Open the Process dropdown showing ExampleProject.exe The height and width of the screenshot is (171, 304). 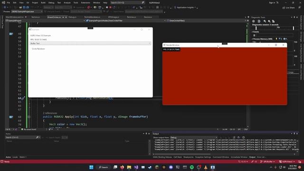tap(27, 11)
